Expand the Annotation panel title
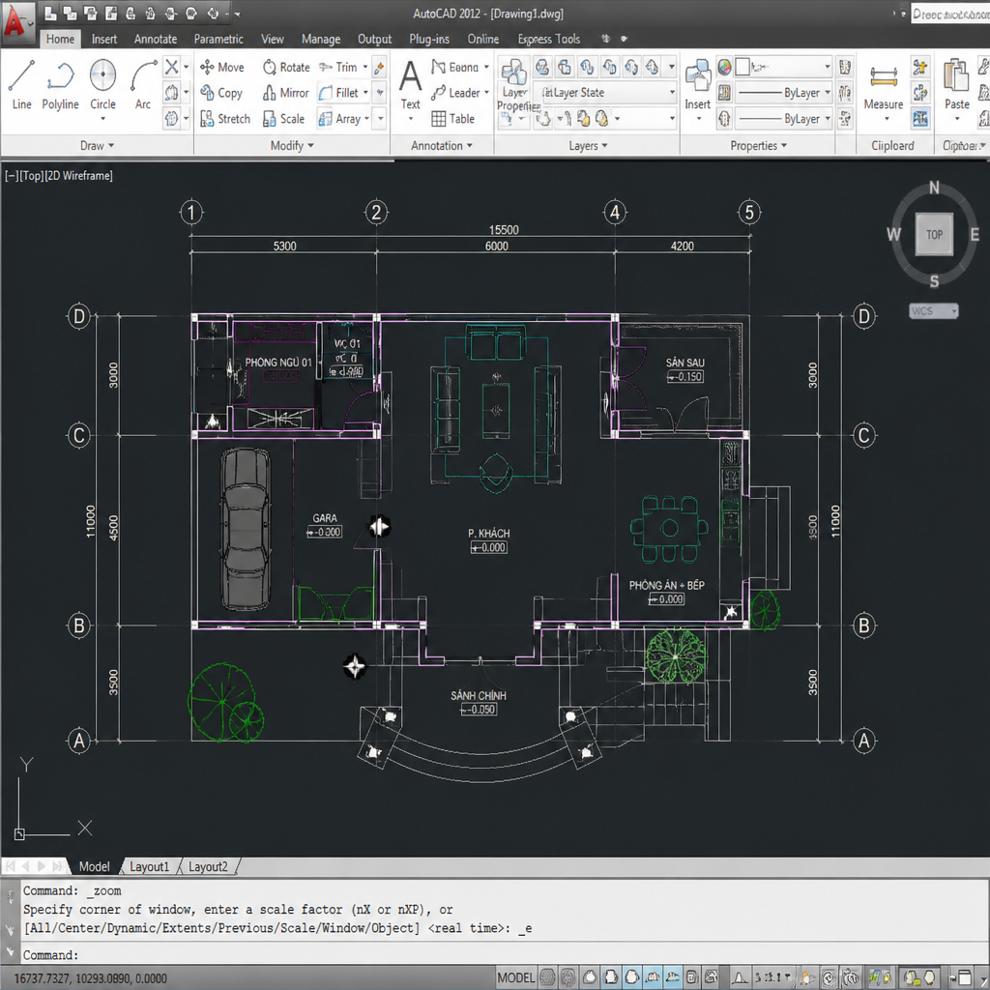Viewport: 990px width, 990px height. pyautogui.click(x=441, y=145)
